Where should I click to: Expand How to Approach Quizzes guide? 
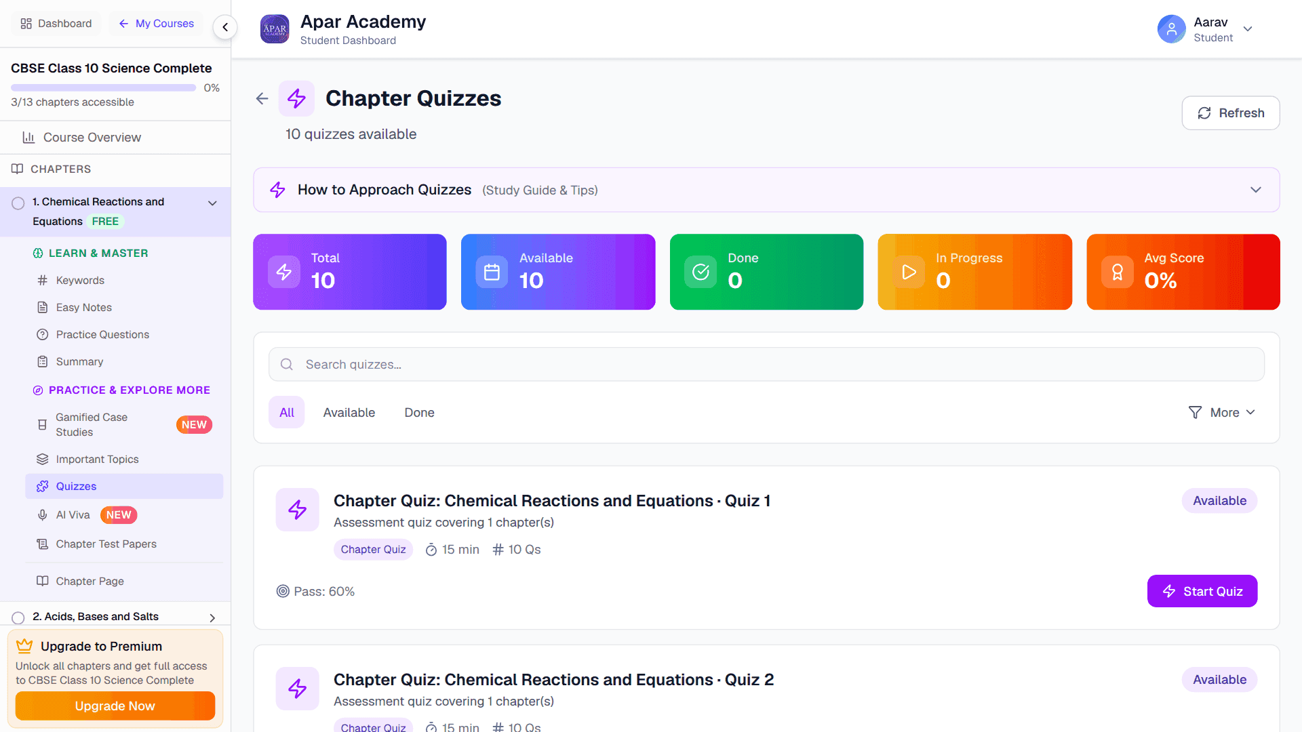[766, 190]
